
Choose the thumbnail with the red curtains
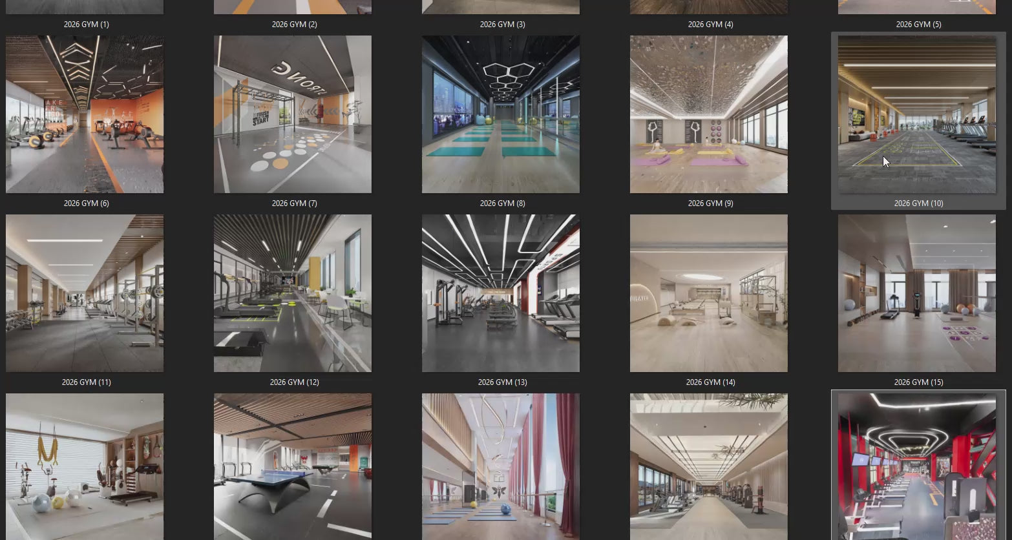click(501, 466)
